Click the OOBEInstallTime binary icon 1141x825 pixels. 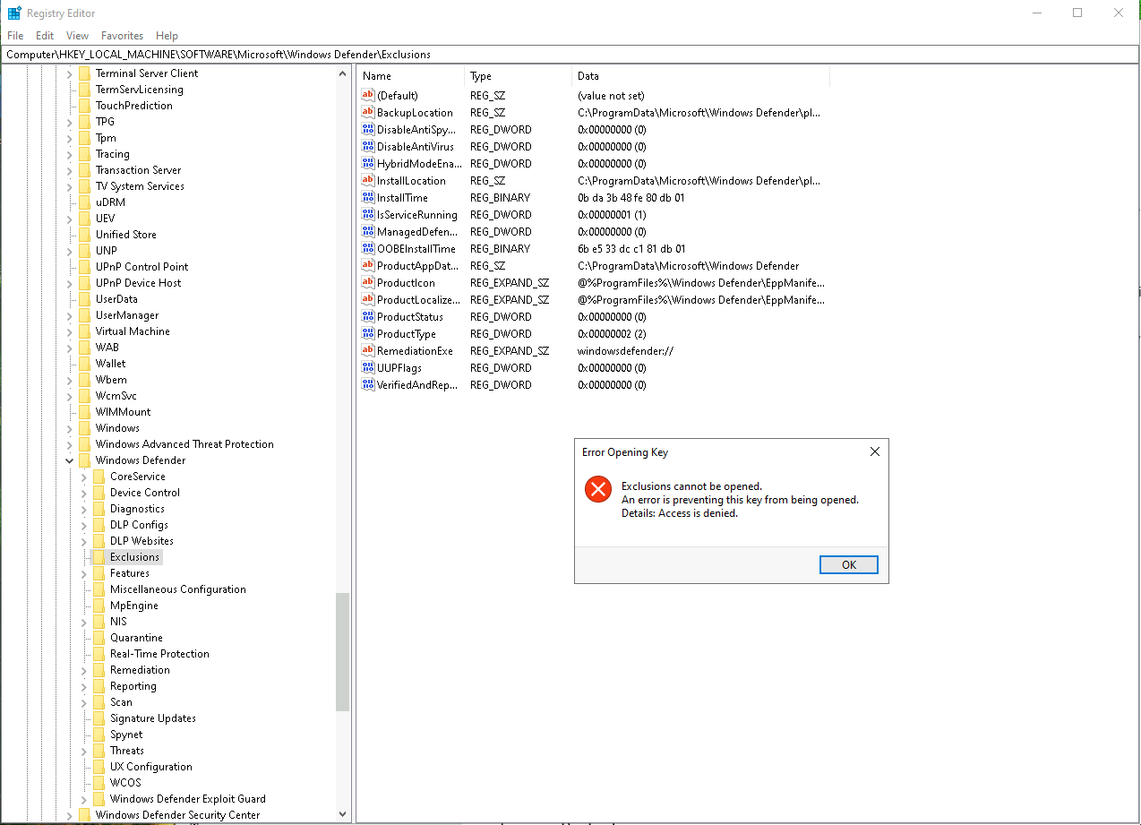[367, 248]
